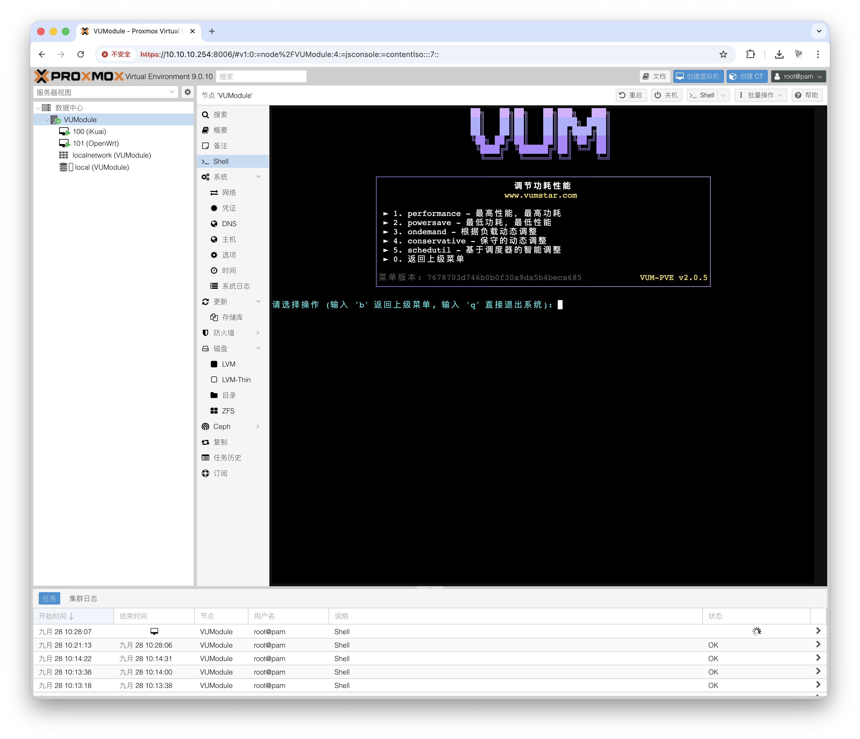This screenshot has width=860, height=739.
Task: Click the server view settings gear icon
Action: click(x=188, y=92)
